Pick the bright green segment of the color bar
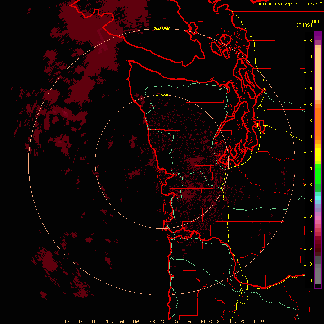Screen dimensions: 324x324 click(318, 174)
